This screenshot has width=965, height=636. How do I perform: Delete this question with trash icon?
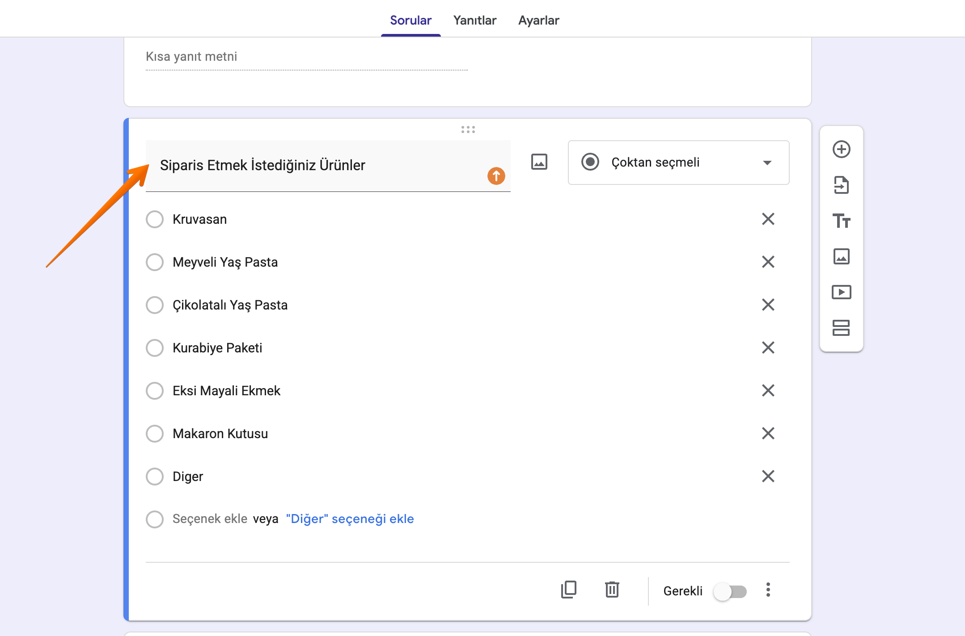pos(612,590)
